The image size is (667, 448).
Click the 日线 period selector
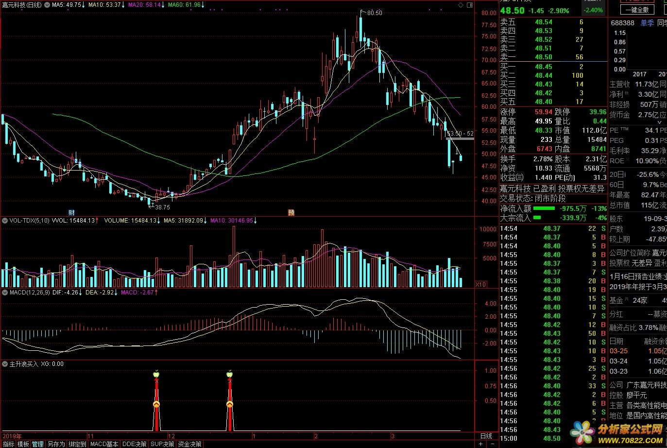click(486, 436)
